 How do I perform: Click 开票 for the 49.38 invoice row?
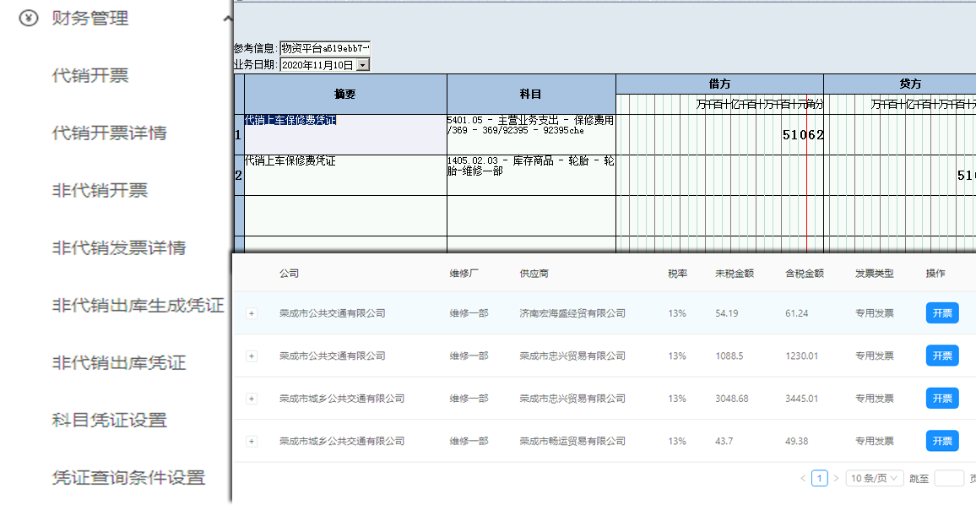(x=941, y=441)
